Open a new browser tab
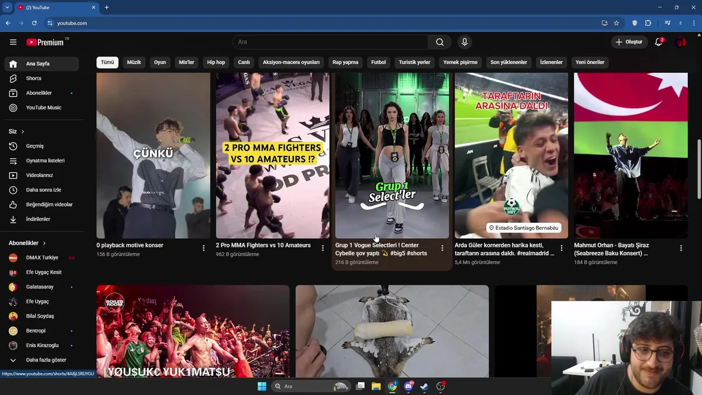The width and height of the screenshot is (702, 395). (x=106, y=7)
